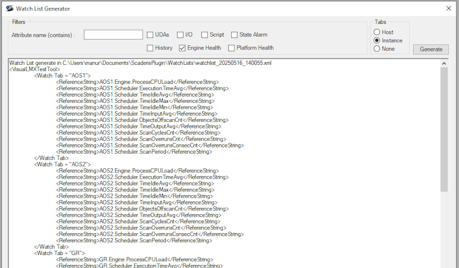Choose the Instance tabs radio button
The image size is (459, 268).
pos(377,40)
